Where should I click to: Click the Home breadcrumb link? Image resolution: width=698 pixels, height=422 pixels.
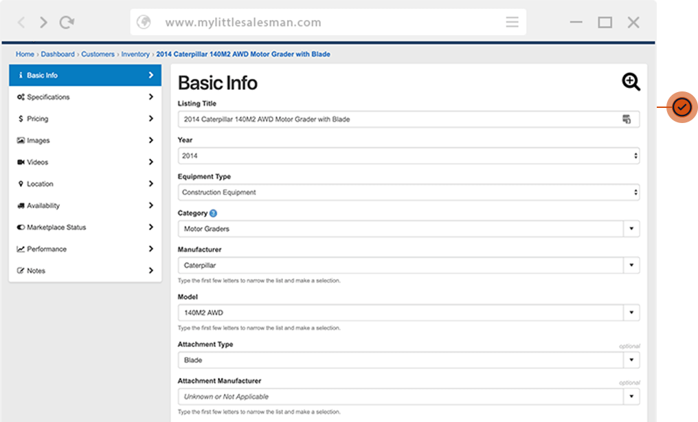tap(25, 54)
